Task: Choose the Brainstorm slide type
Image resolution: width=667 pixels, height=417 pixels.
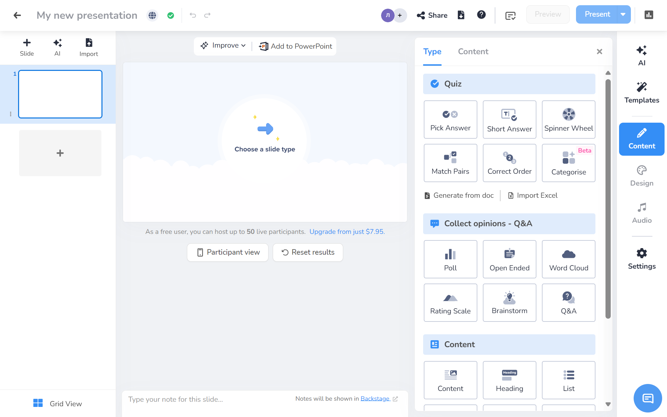Action: pos(509,303)
